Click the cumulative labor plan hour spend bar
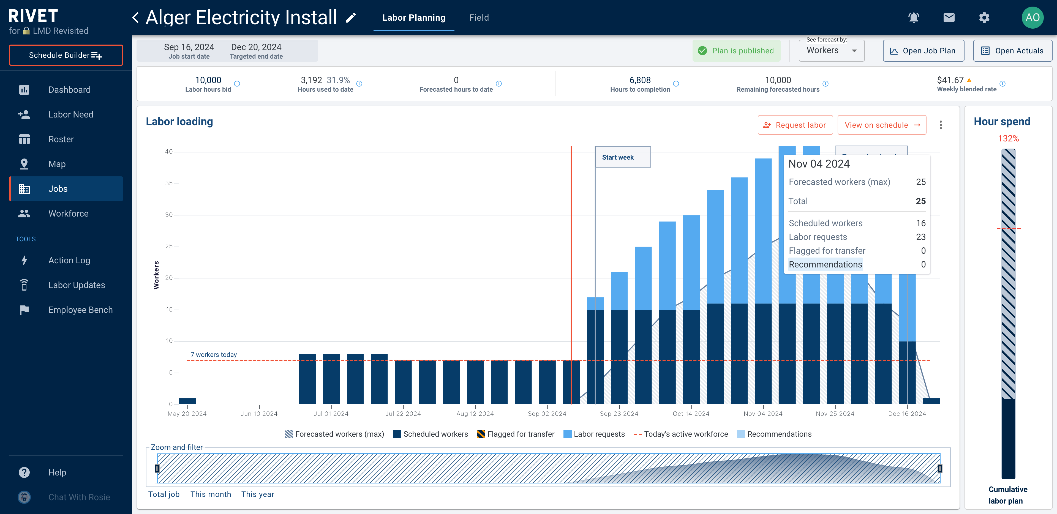Viewport: 1057px width, 514px height. (1008, 314)
